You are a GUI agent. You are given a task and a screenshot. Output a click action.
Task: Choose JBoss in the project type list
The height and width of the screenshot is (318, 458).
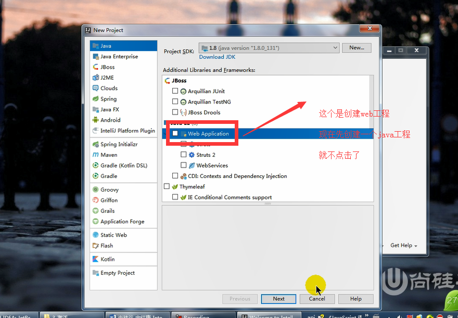(123, 67)
